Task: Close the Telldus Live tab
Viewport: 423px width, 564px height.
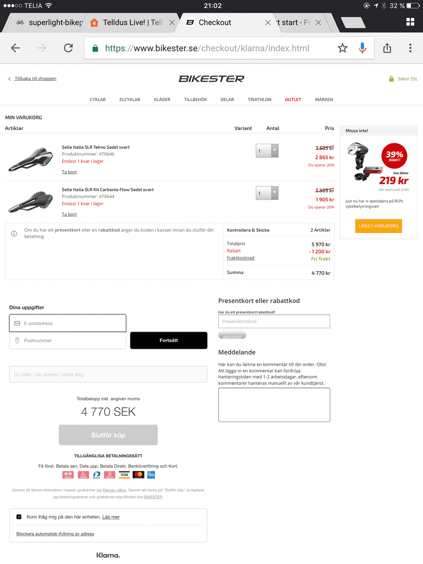Action: 172,23
